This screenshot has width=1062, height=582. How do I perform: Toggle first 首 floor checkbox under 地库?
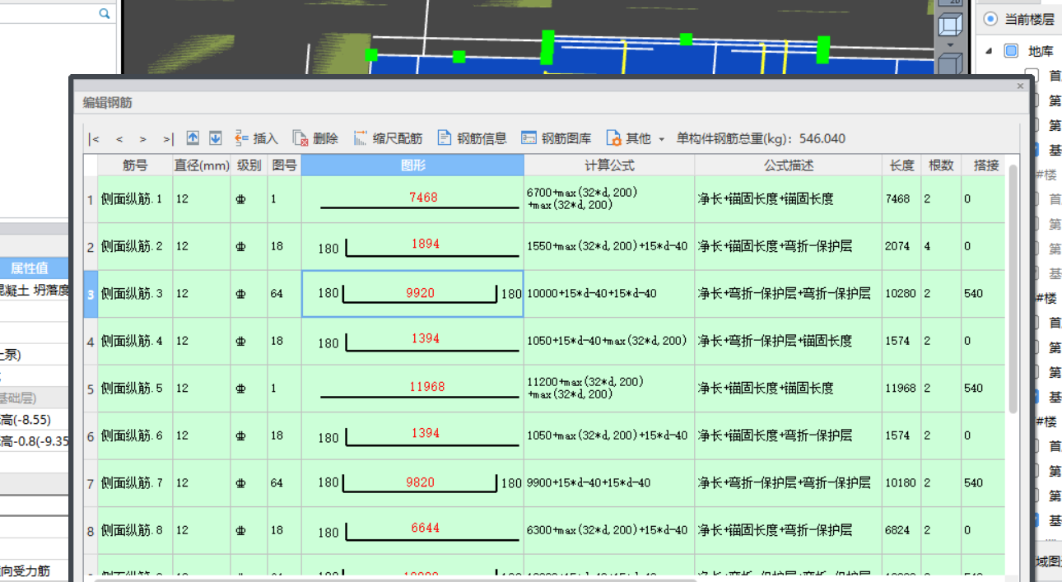1032,76
